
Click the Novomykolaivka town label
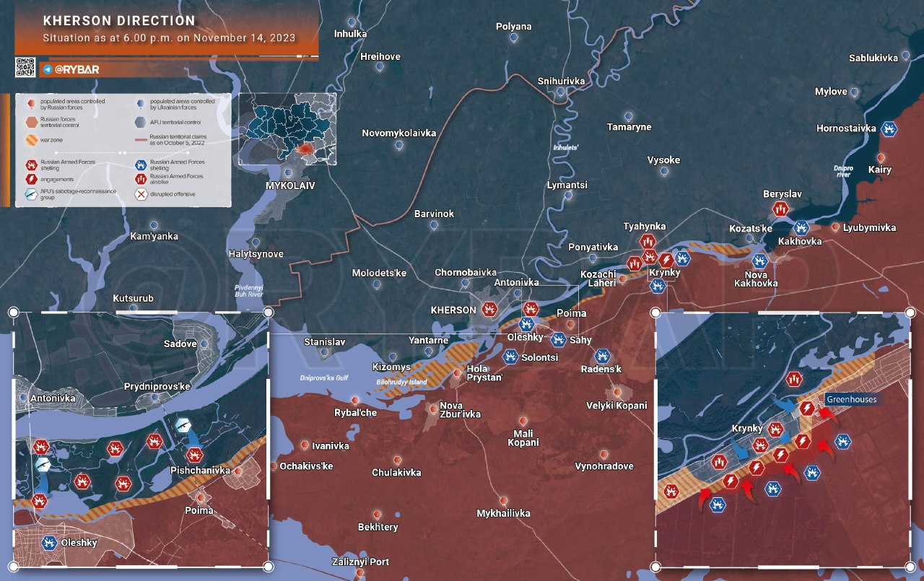point(399,133)
